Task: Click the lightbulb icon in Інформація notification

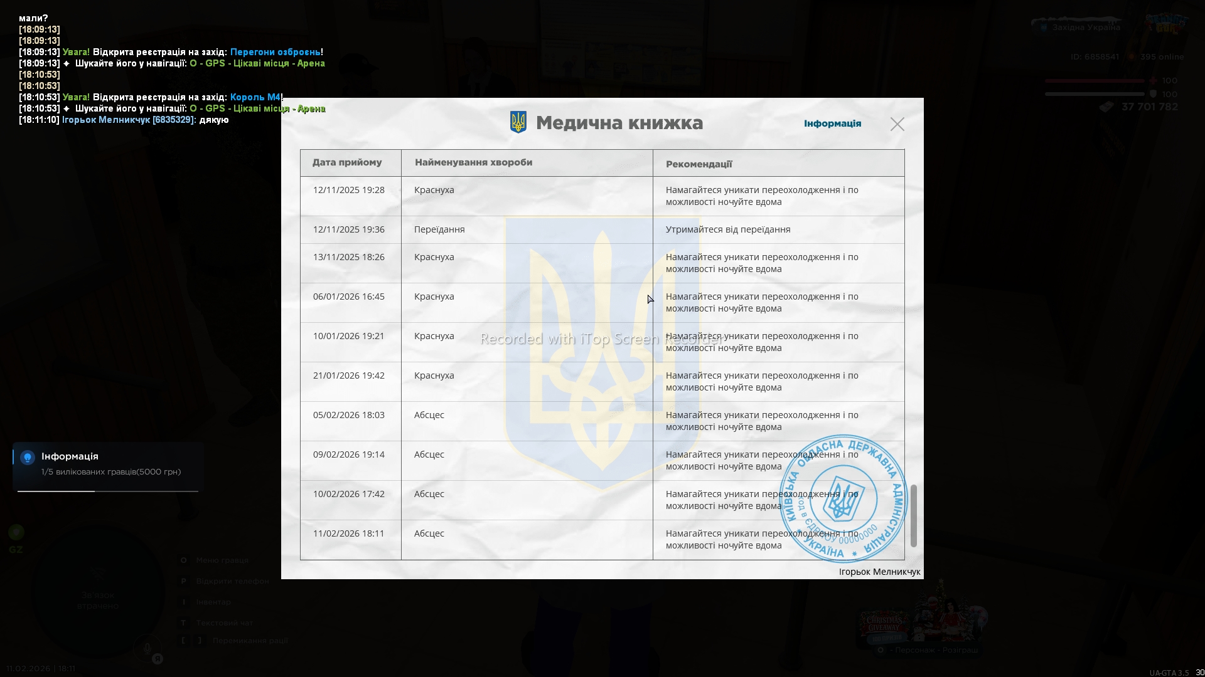Action: [28, 457]
